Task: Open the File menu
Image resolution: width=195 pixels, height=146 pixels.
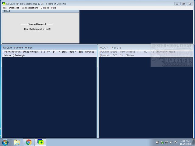Action: click(5, 8)
